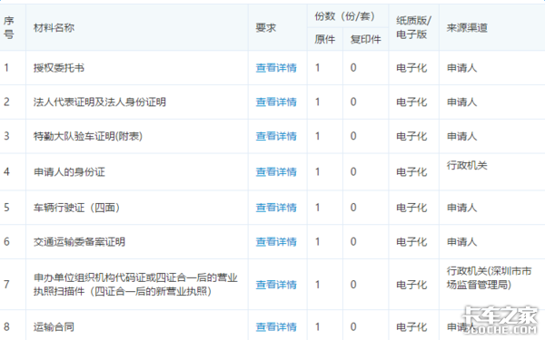Select 法人代表证明及法人身份证明 text
Screen dimensions: 545x340
[x=99, y=102]
